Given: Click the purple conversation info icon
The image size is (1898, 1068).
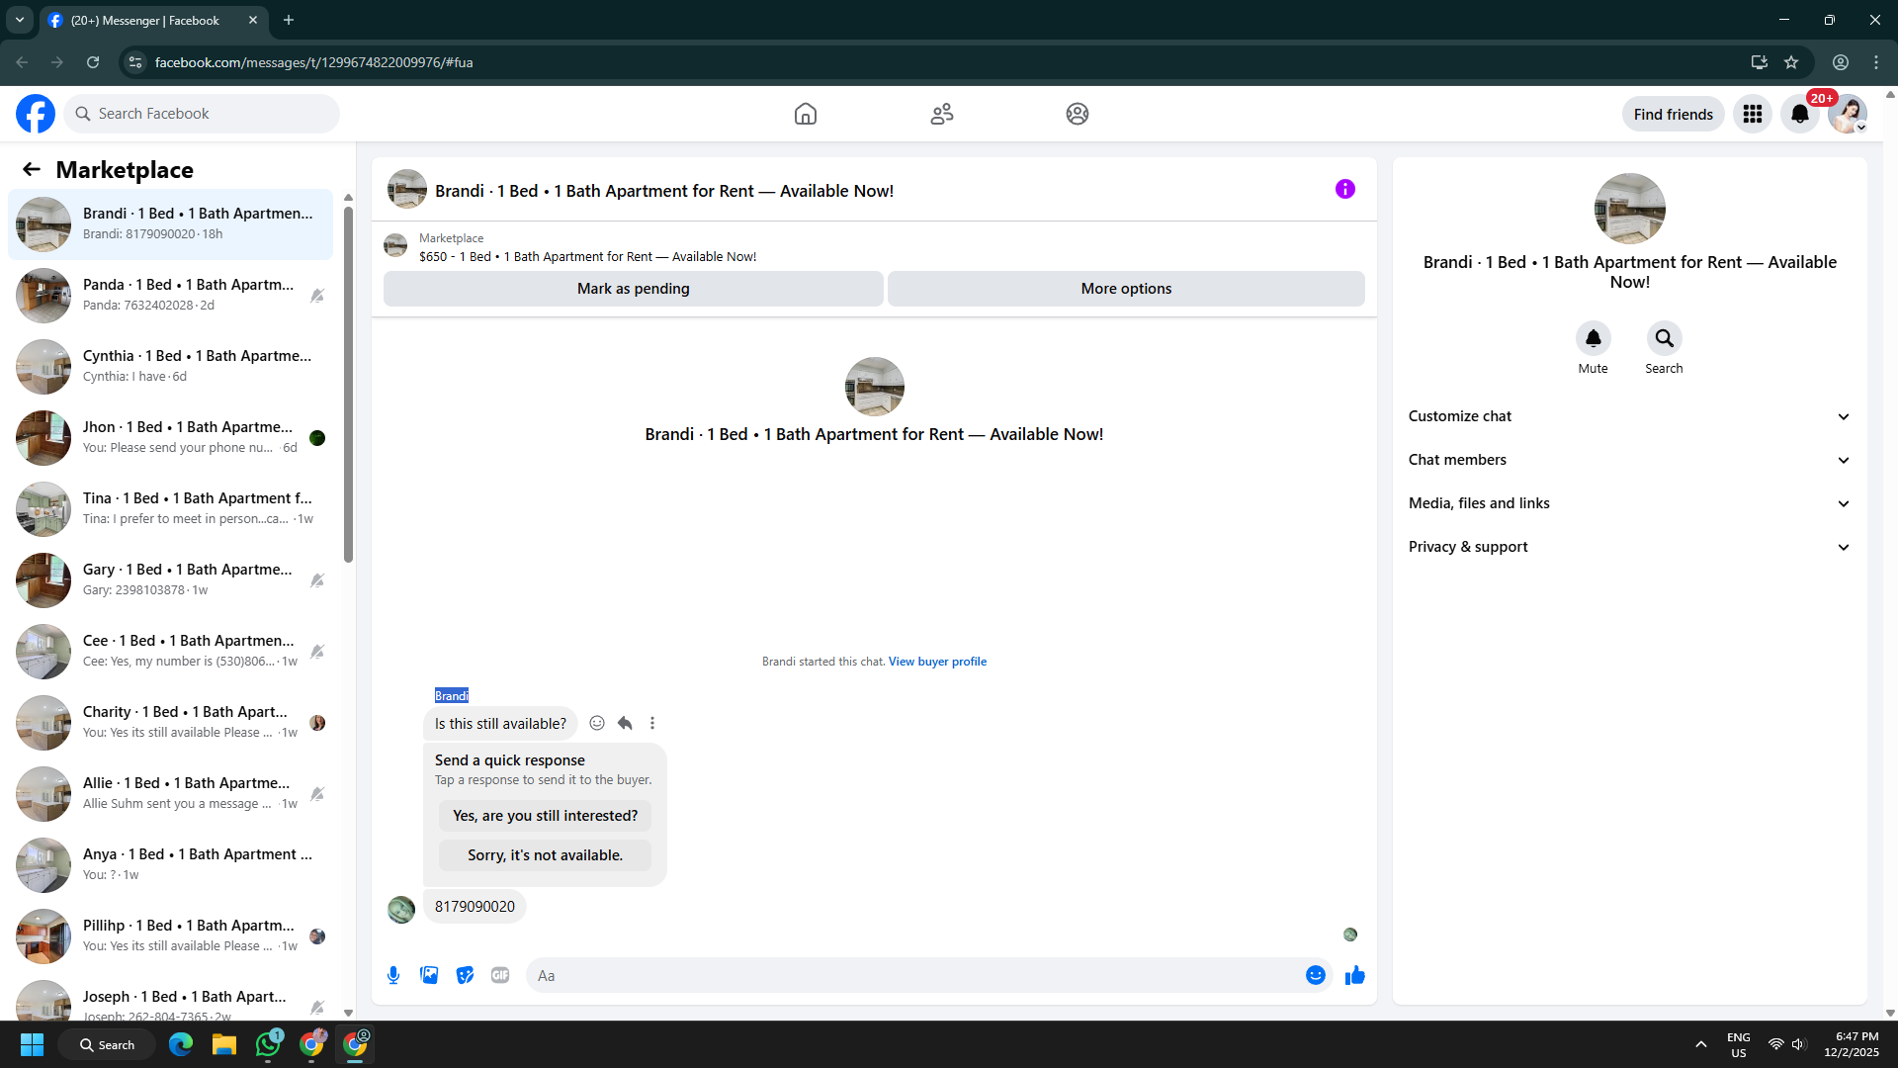Looking at the screenshot, I should coord(1344,189).
